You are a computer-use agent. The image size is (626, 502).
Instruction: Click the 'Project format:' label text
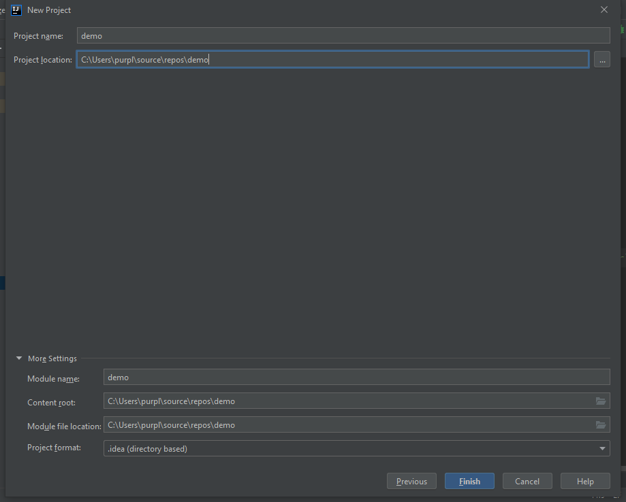coord(54,448)
